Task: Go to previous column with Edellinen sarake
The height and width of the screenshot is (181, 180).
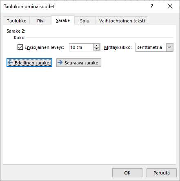Action: point(29,63)
